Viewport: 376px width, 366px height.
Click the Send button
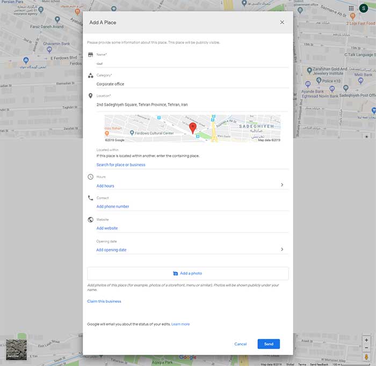269,343
